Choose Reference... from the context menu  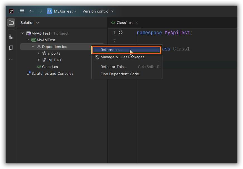click(111, 50)
